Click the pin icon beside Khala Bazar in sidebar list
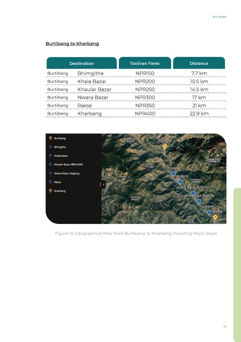Screen dimensions: 241x342 pyautogui.click(x=51, y=156)
